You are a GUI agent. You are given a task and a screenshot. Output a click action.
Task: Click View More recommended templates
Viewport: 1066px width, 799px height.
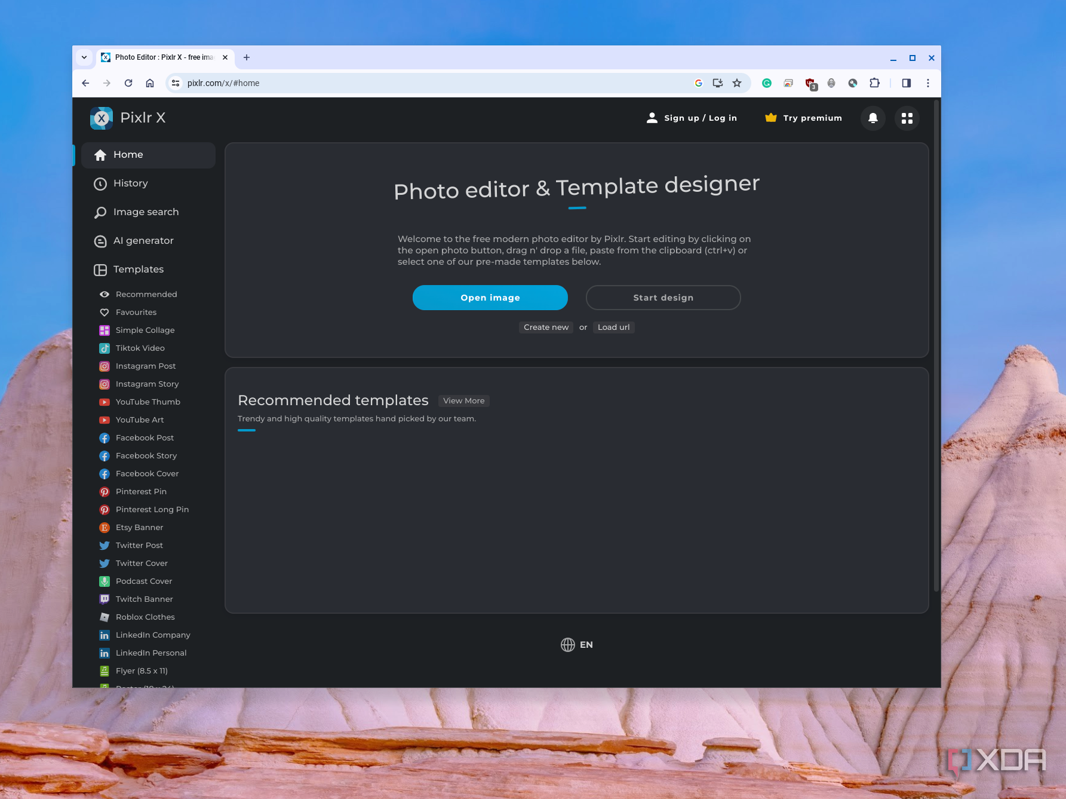tap(464, 401)
